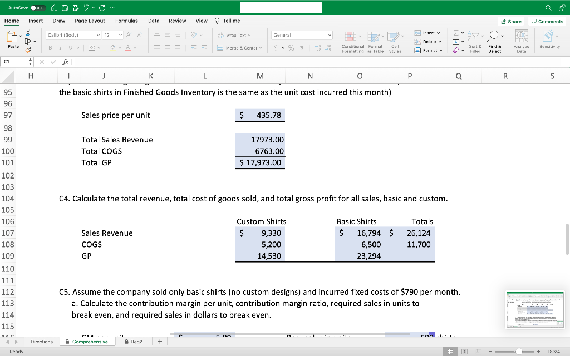Click the Fill down icon
Image resolution: width=570 pixels, height=356 pixels.
tap(456, 42)
